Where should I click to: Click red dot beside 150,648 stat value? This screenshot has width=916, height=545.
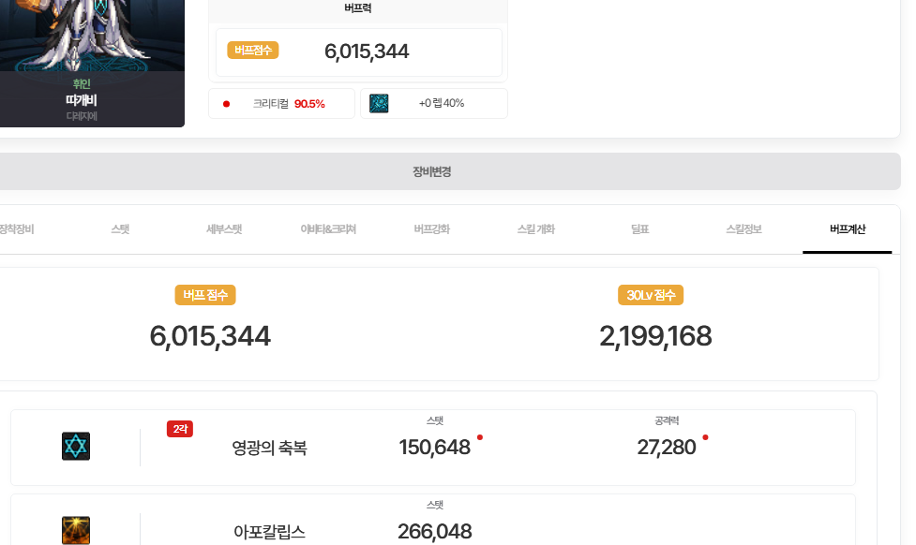point(480,437)
